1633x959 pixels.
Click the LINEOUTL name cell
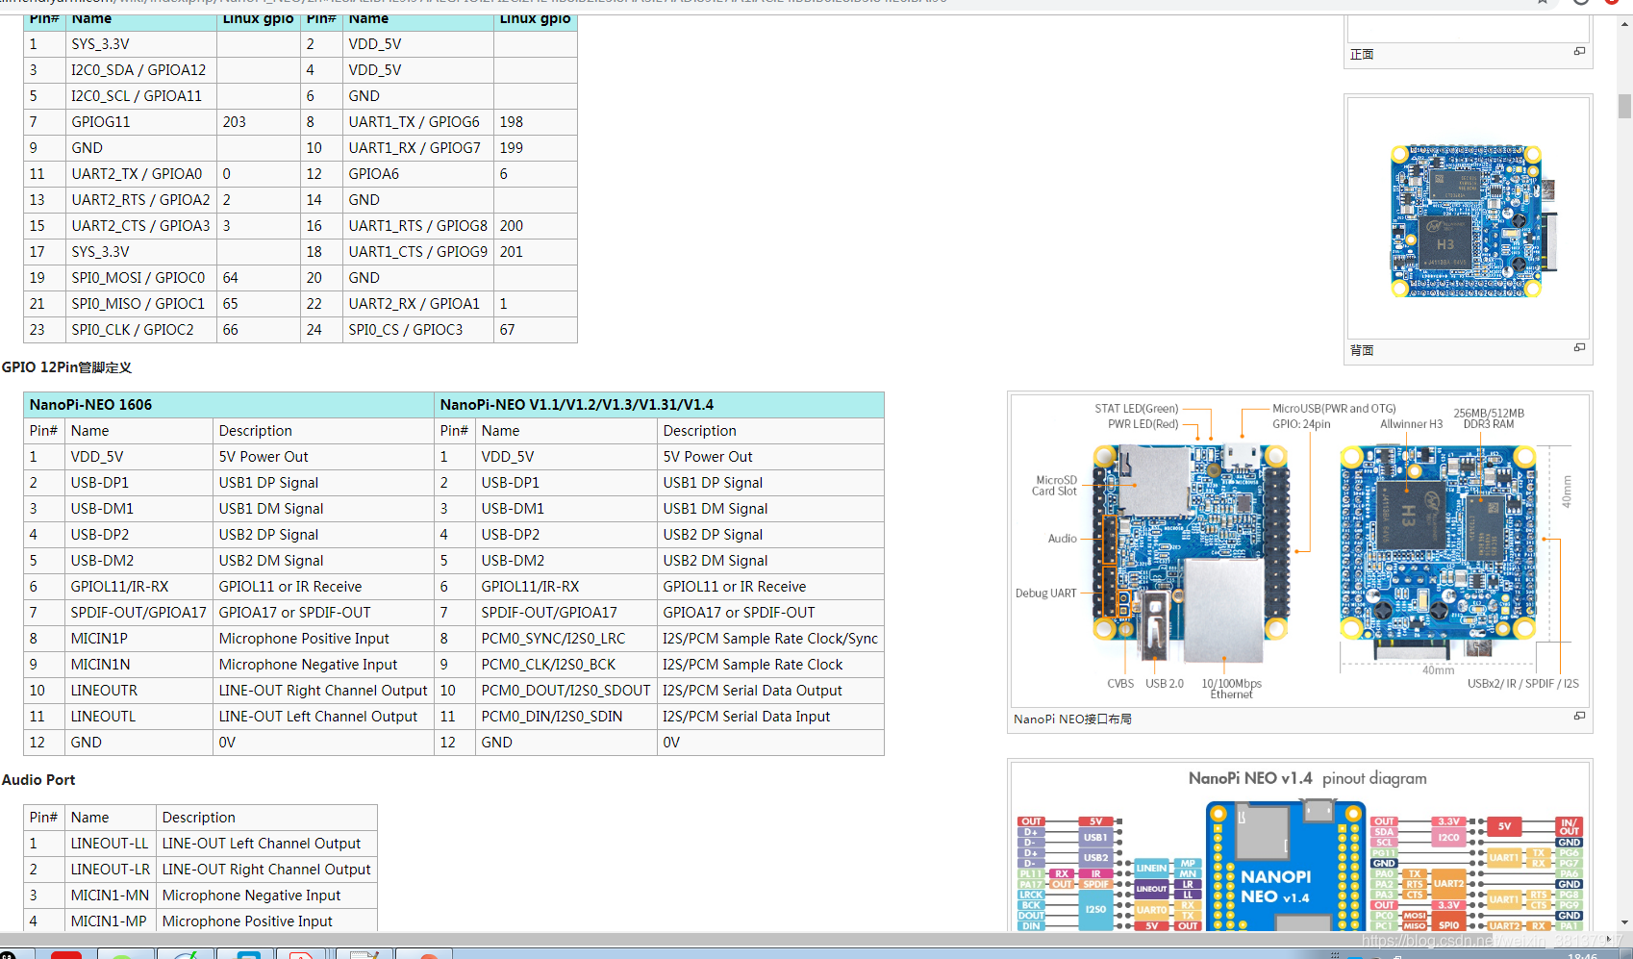click(x=138, y=717)
